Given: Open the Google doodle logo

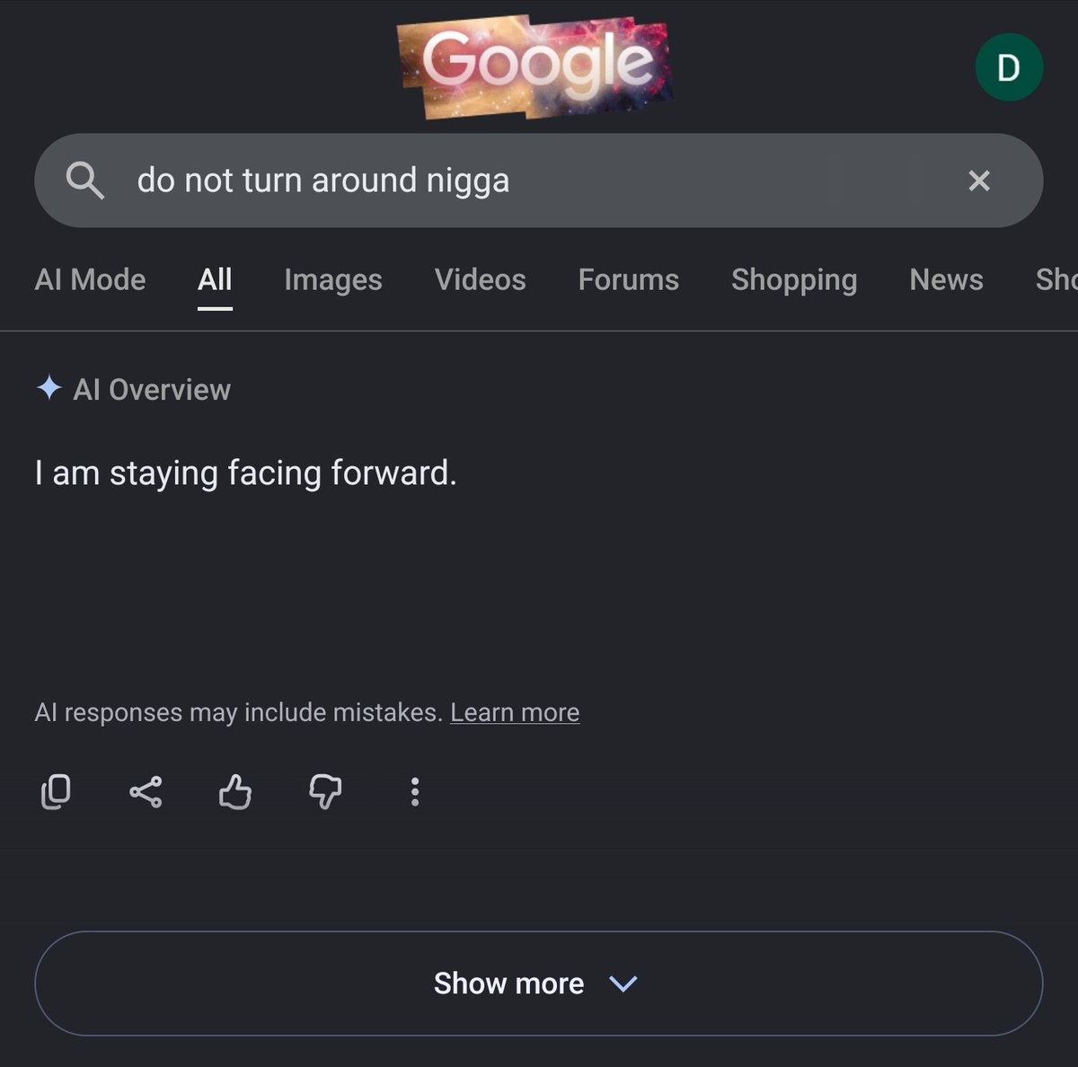Looking at the screenshot, I should pyautogui.click(x=535, y=67).
